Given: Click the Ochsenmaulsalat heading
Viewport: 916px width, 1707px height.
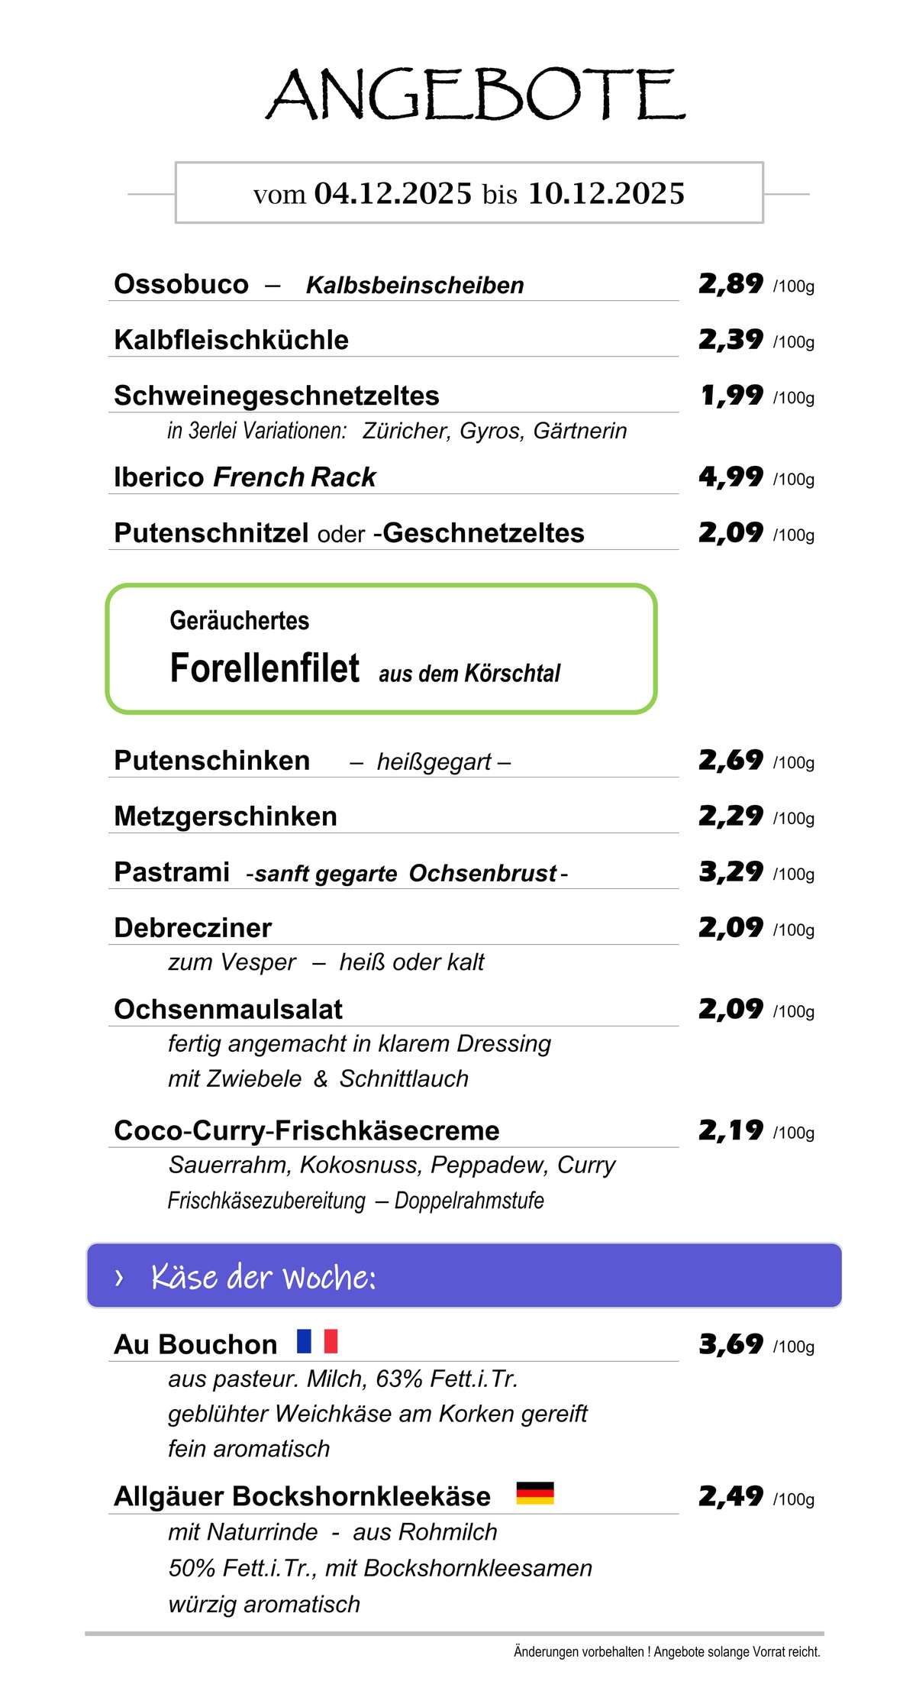Looking at the screenshot, I should pyautogui.click(x=228, y=1010).
